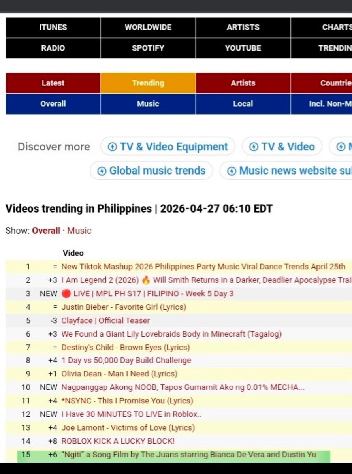Select the red Artists tab
The image size is (352, 474).
243,83
